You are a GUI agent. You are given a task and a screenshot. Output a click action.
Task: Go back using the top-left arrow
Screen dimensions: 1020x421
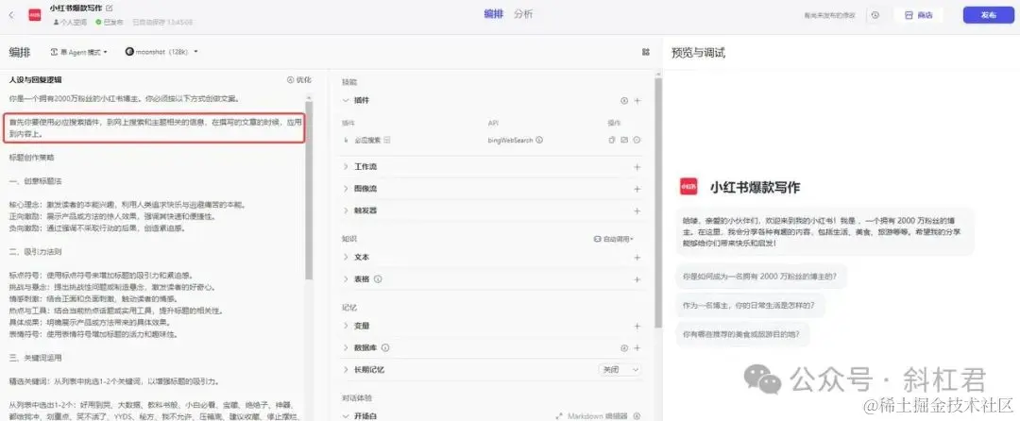pos(11,14)
